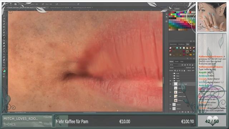
Task: Select the Zoom tool in the toolbar
Action: coord(4,62)
